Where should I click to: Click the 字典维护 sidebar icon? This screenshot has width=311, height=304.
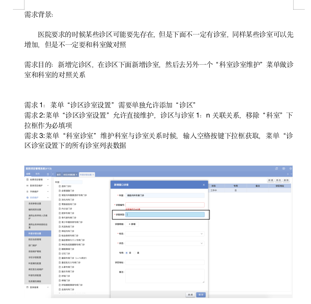point(27,192)
